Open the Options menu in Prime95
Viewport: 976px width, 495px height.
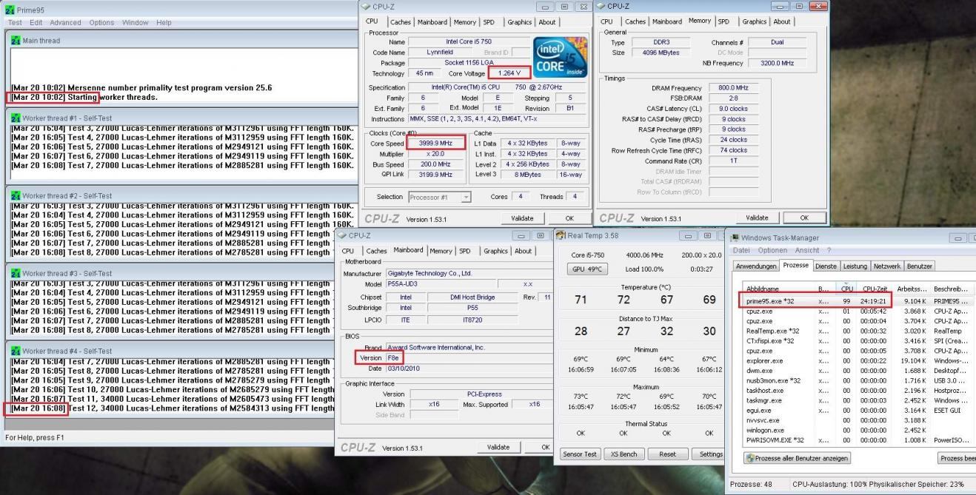tap(101, 23)
